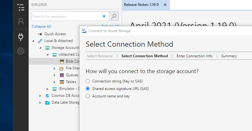
Task: Click the magnifier search button
Action: pyautogui.click(x=114, y=16)
